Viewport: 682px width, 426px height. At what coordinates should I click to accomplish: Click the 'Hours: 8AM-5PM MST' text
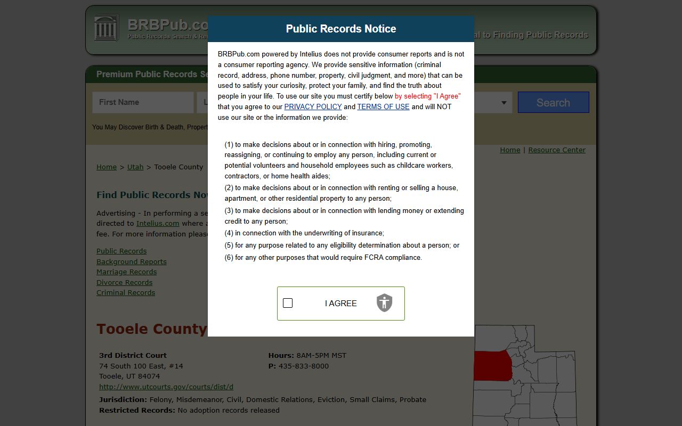pyautogui.click(x=307, y=355)
